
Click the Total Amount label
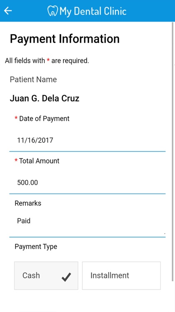(39, 161)
